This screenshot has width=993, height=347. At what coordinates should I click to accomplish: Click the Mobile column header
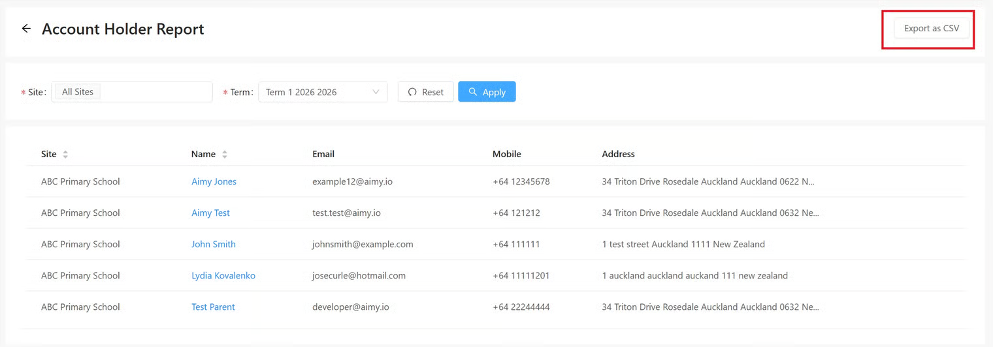(x=506, y=154)
